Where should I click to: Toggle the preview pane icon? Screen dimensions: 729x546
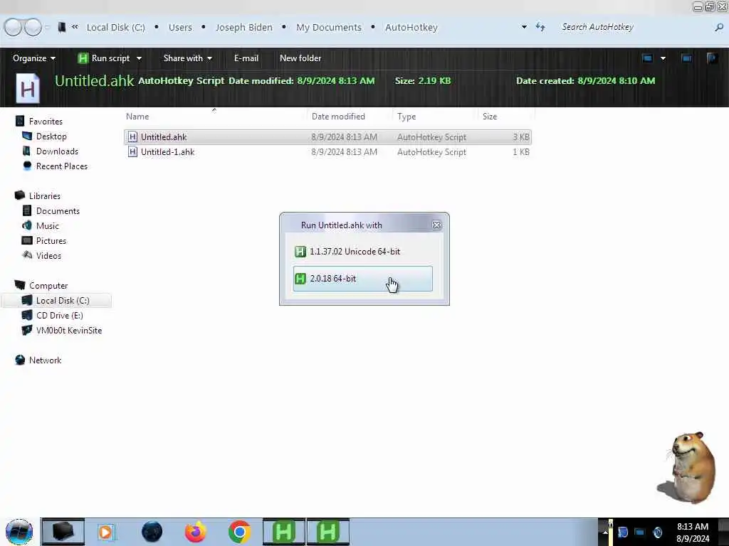point(686,58)
